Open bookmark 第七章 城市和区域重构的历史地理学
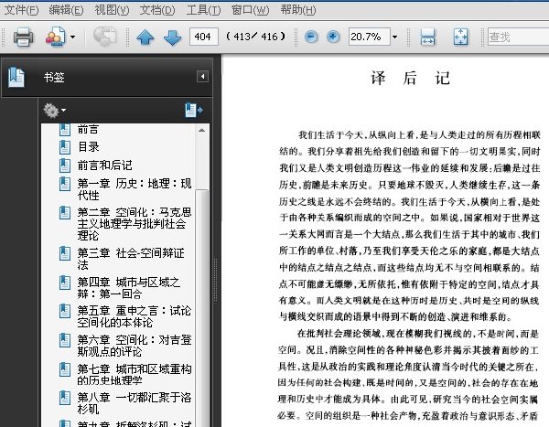Viewport: 549px width, 427px height. [x=135, y=375]
